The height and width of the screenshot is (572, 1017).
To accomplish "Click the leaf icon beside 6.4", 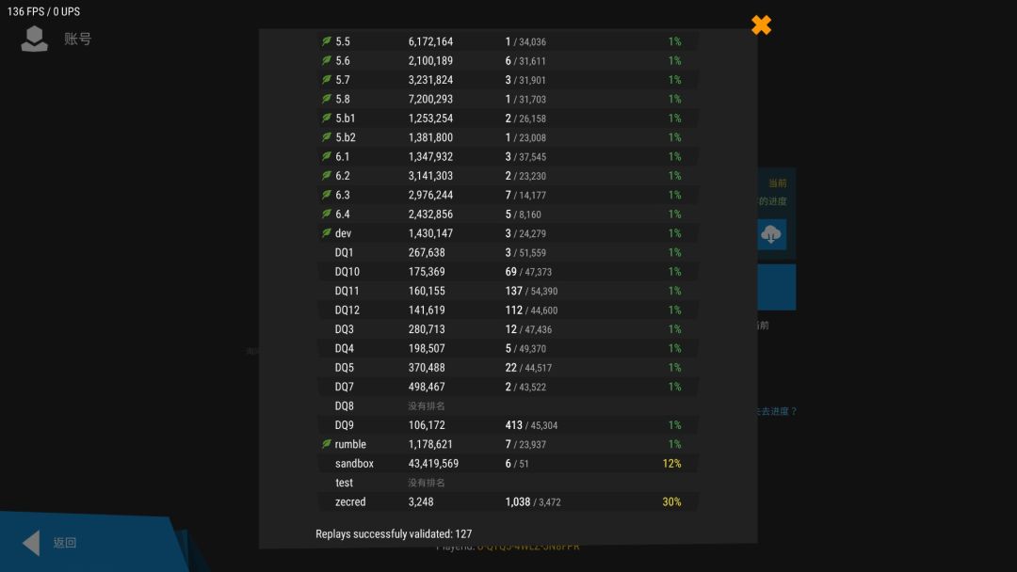I will [327, 214].
